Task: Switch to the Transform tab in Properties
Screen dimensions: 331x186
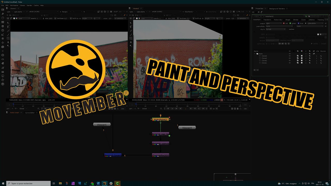Action: pos(267,20)
